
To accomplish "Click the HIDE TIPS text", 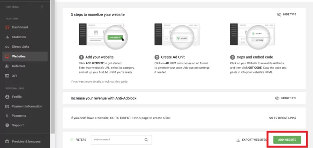I will point(290,14).
